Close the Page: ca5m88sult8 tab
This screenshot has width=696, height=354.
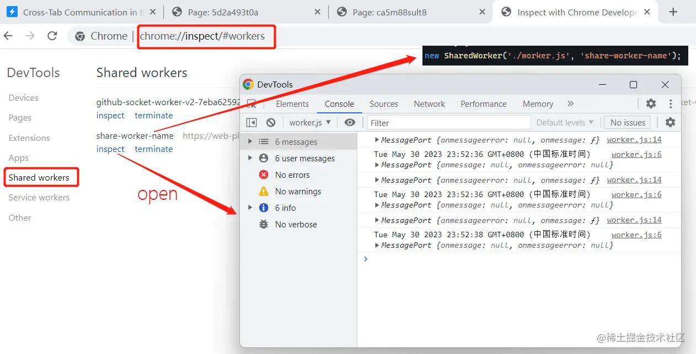483,12
